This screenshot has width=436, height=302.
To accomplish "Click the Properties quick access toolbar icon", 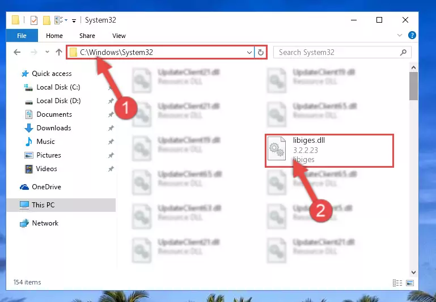I will pyautogui.click(x=34, y=20).
